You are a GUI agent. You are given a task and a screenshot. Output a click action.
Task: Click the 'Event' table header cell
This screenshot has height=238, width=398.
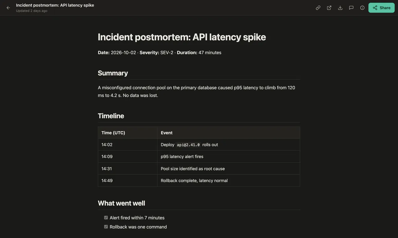[229, 133]
